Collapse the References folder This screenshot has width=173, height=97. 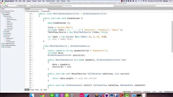pos(4,16)
